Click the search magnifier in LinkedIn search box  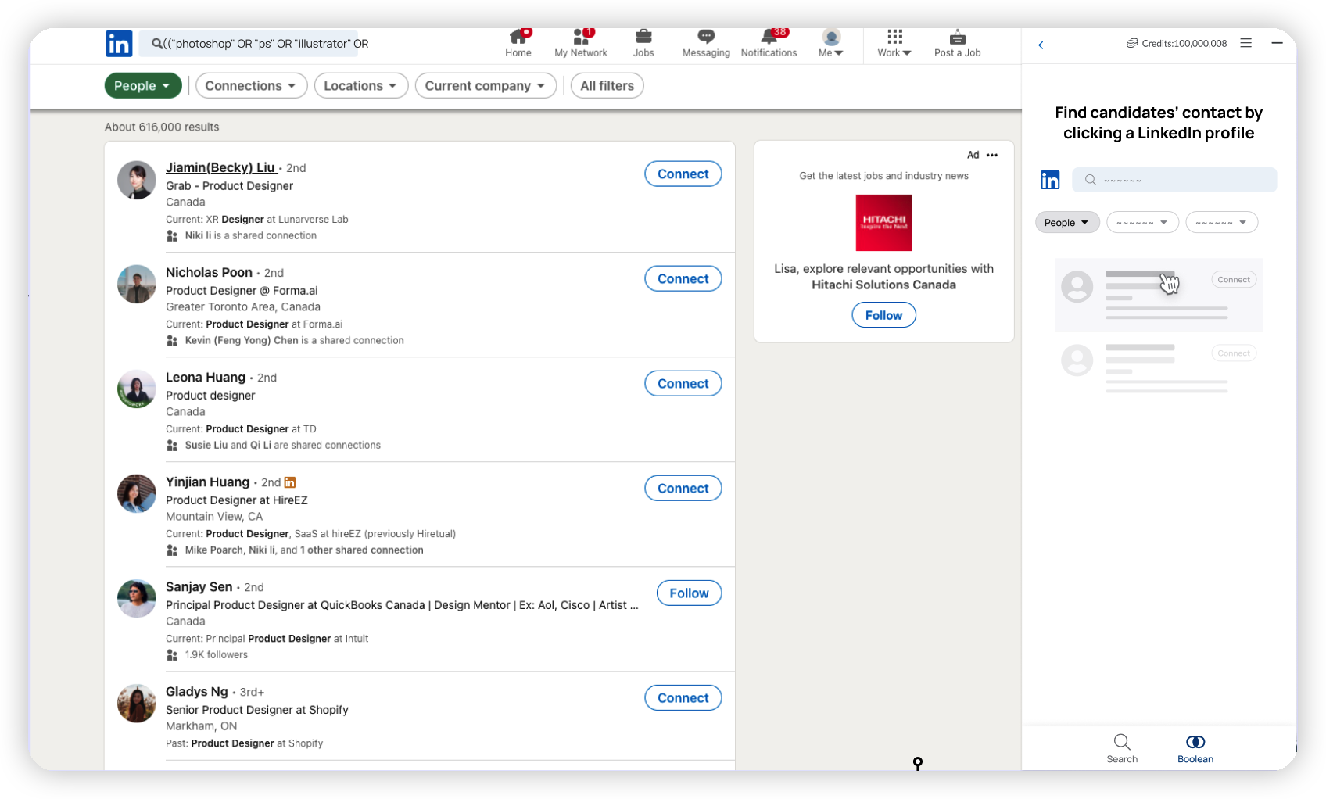tap(157, 44)
